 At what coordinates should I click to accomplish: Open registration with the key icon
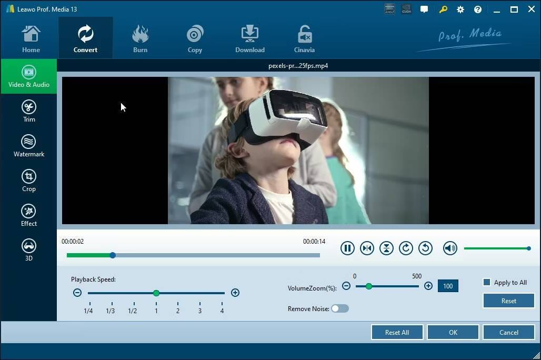[443, 9]
